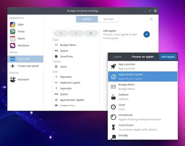
Task: Click the Create new panel plus icon
Action: point(13,66)
